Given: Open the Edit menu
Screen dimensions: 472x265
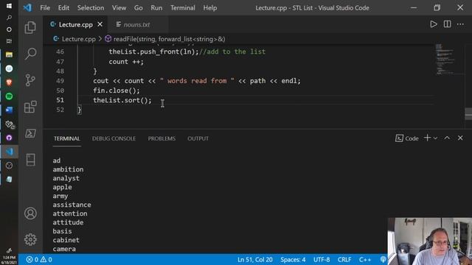Looking at the screenshot, I should click(x=63, y=8).
